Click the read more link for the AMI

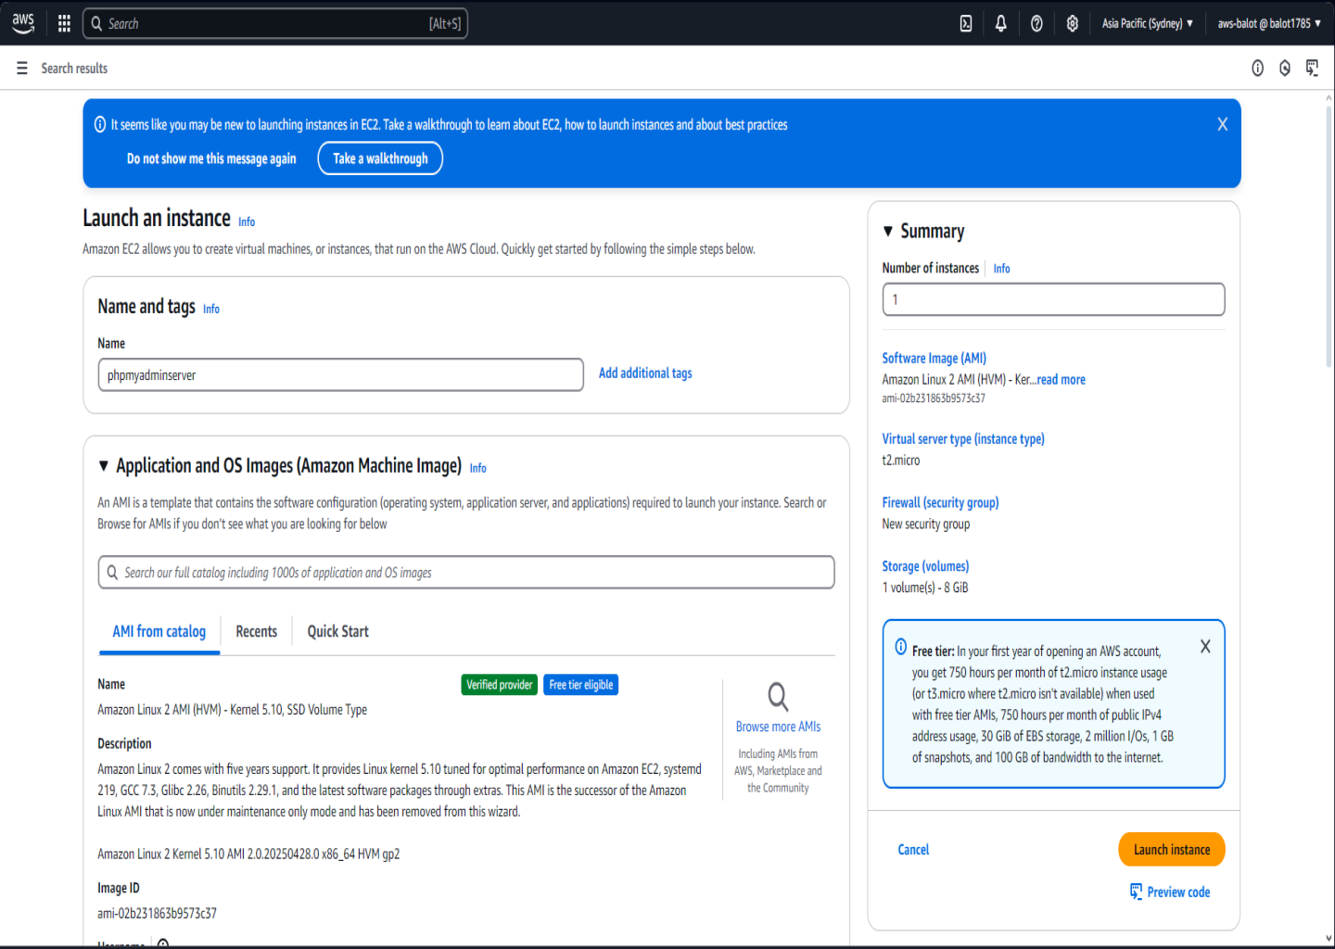pyautogui.click(x=1062, y=380)
